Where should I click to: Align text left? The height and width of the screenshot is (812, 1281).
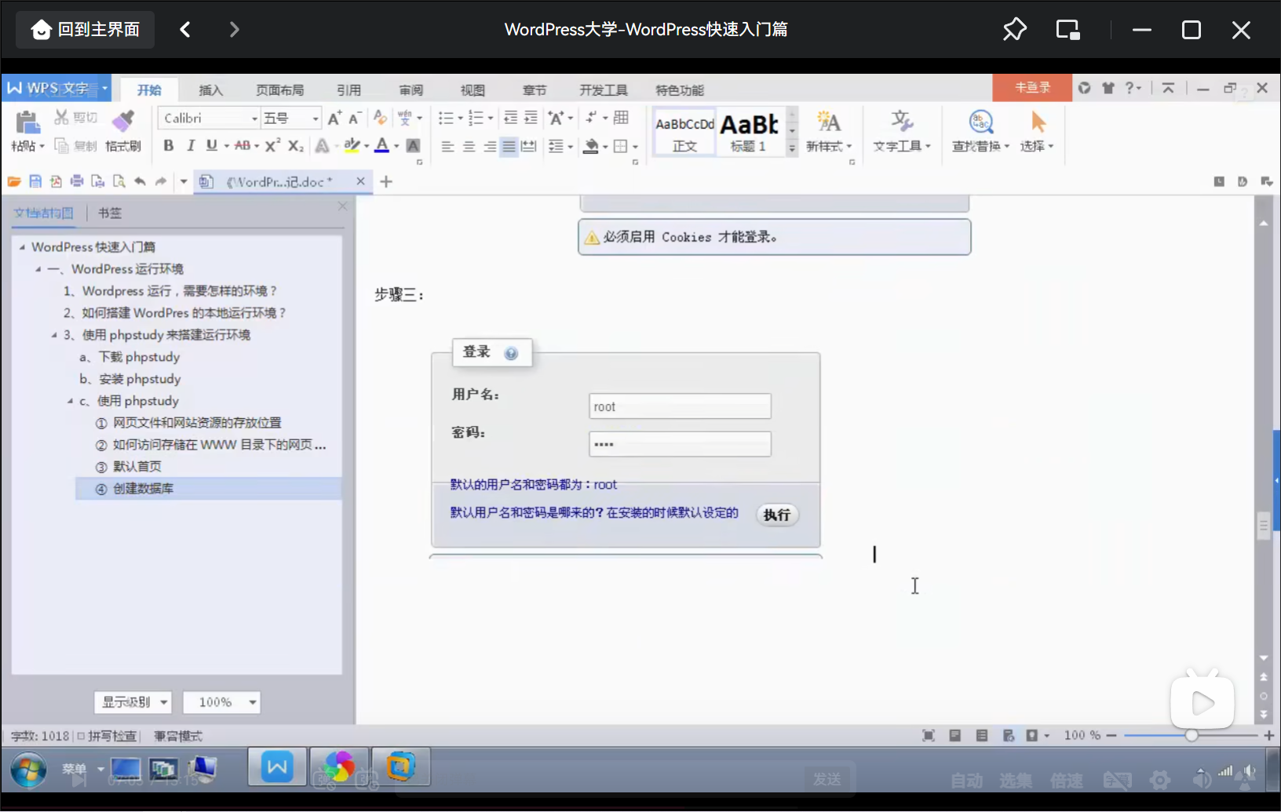click(447, 147)
